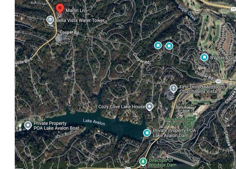Open the First United Methodist Church Bella Vista label
This screenshot has height=169, width=236.
pos(202,89)
